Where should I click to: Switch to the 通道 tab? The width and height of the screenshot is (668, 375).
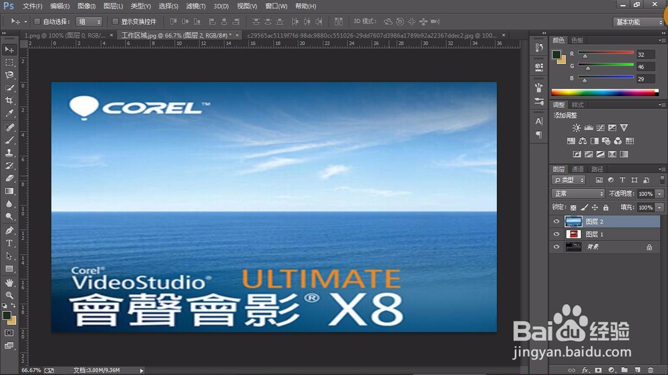click(x=577, y=169)
